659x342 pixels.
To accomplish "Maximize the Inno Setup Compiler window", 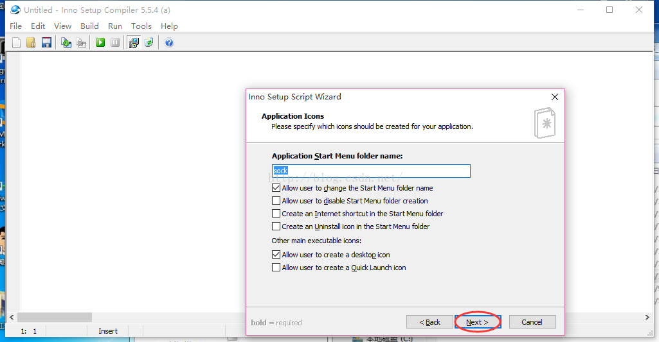I will tap(609, 10).
